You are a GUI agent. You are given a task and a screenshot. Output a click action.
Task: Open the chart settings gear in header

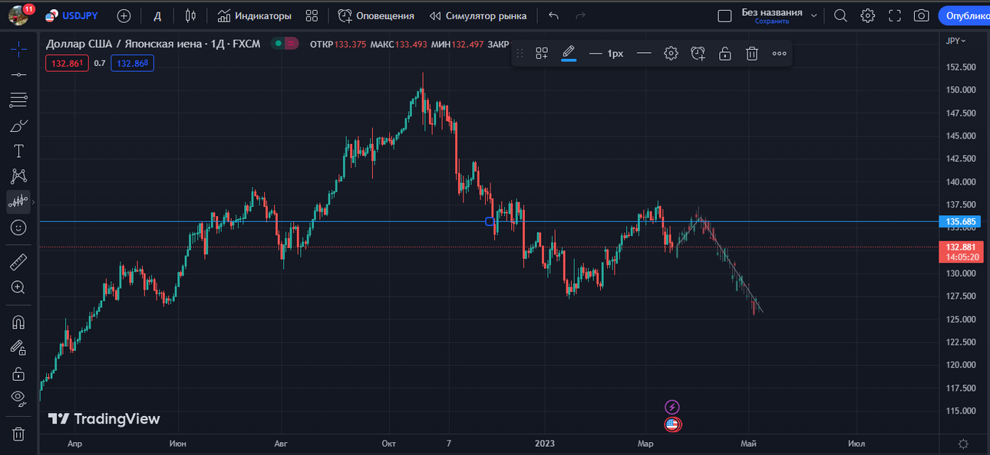(x=867, y=15)
